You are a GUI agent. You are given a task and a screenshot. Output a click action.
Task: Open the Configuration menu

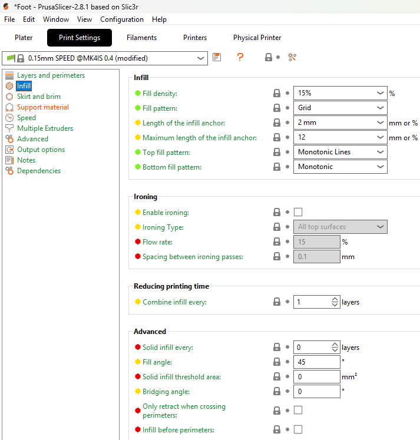click(122, 19)
